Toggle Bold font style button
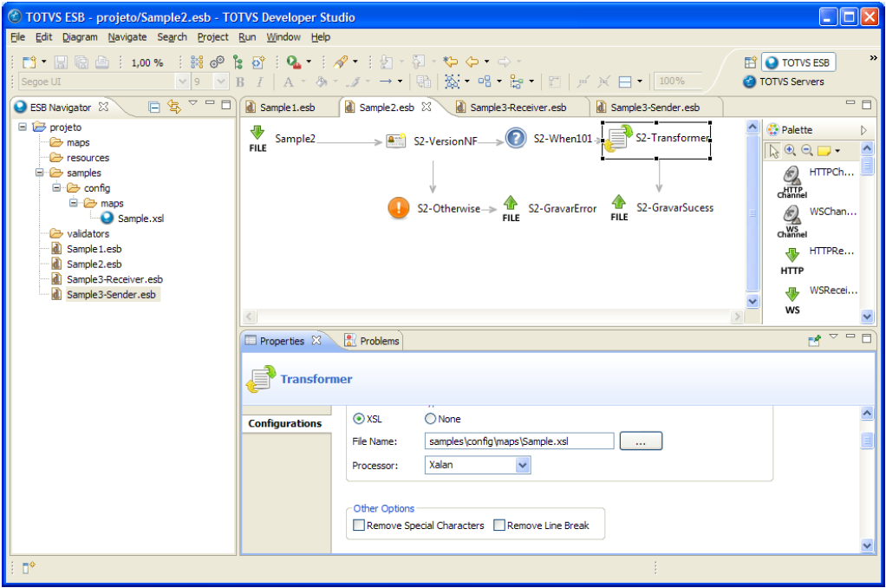This screenshot has height=588, width=886. [240, 82]
